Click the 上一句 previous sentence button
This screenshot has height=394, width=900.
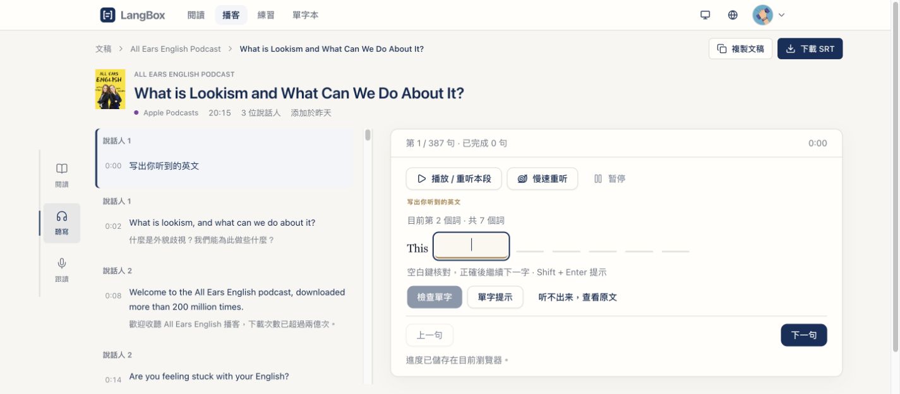pos(429,335)
